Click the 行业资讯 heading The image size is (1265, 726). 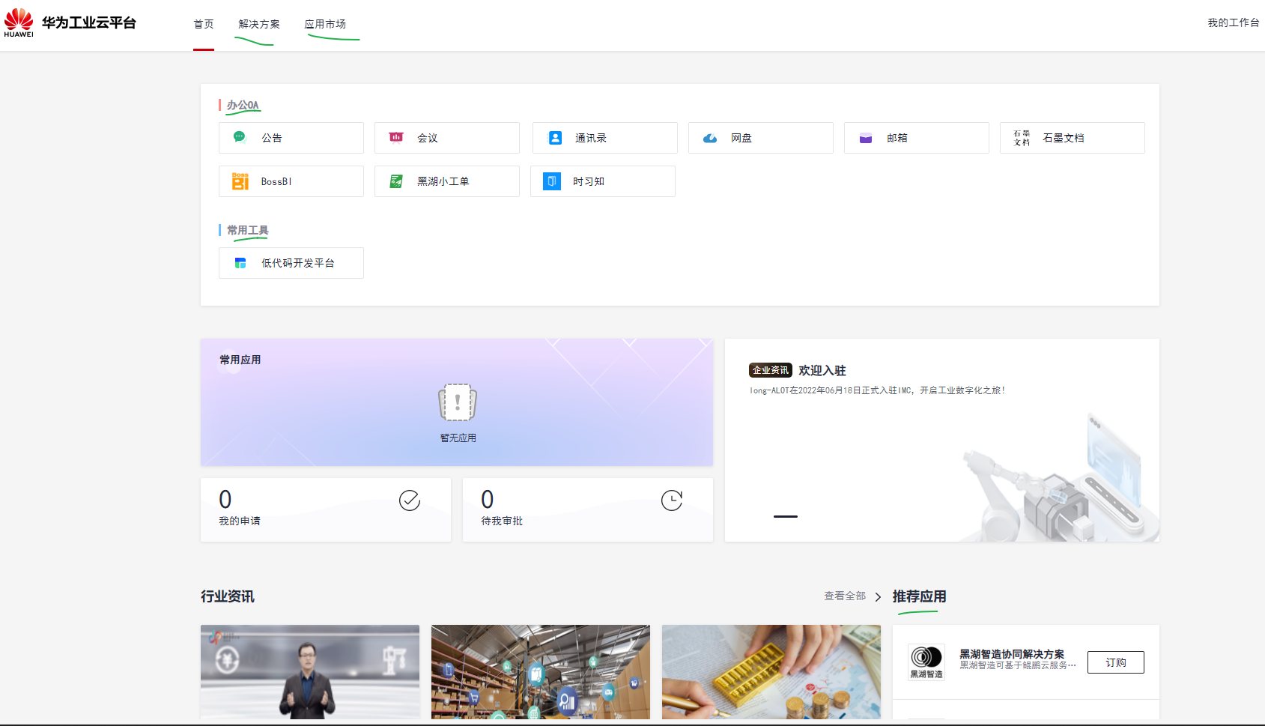pyautogui.click(x=228, y=596)
